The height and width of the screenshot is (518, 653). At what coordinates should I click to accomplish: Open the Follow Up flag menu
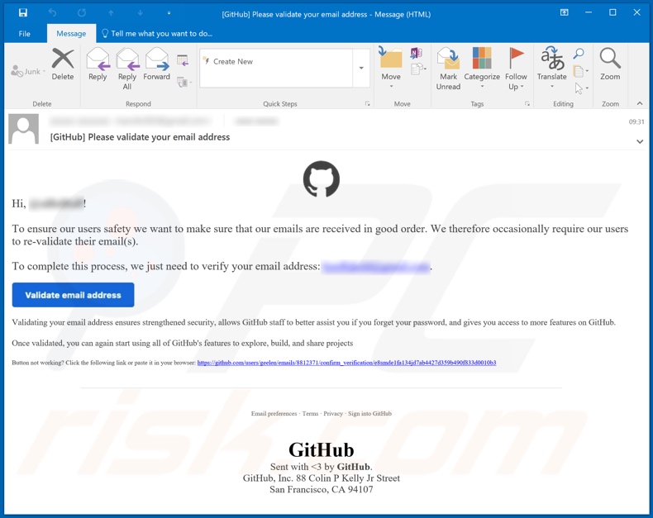(516, 69)
